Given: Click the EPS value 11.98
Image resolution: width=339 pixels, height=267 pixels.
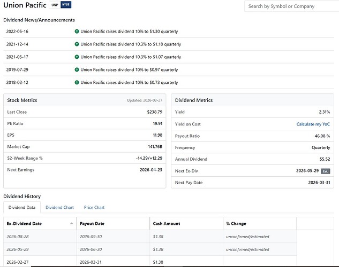Looking at the screenshot, I should tap(157, 135).
